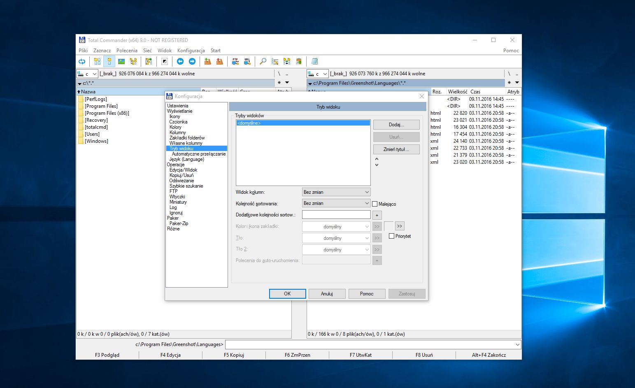The width and height of the screenshot is (635, 388).
Task: Cancel the dialog with Anuluj
Action: tap(327, 294)
